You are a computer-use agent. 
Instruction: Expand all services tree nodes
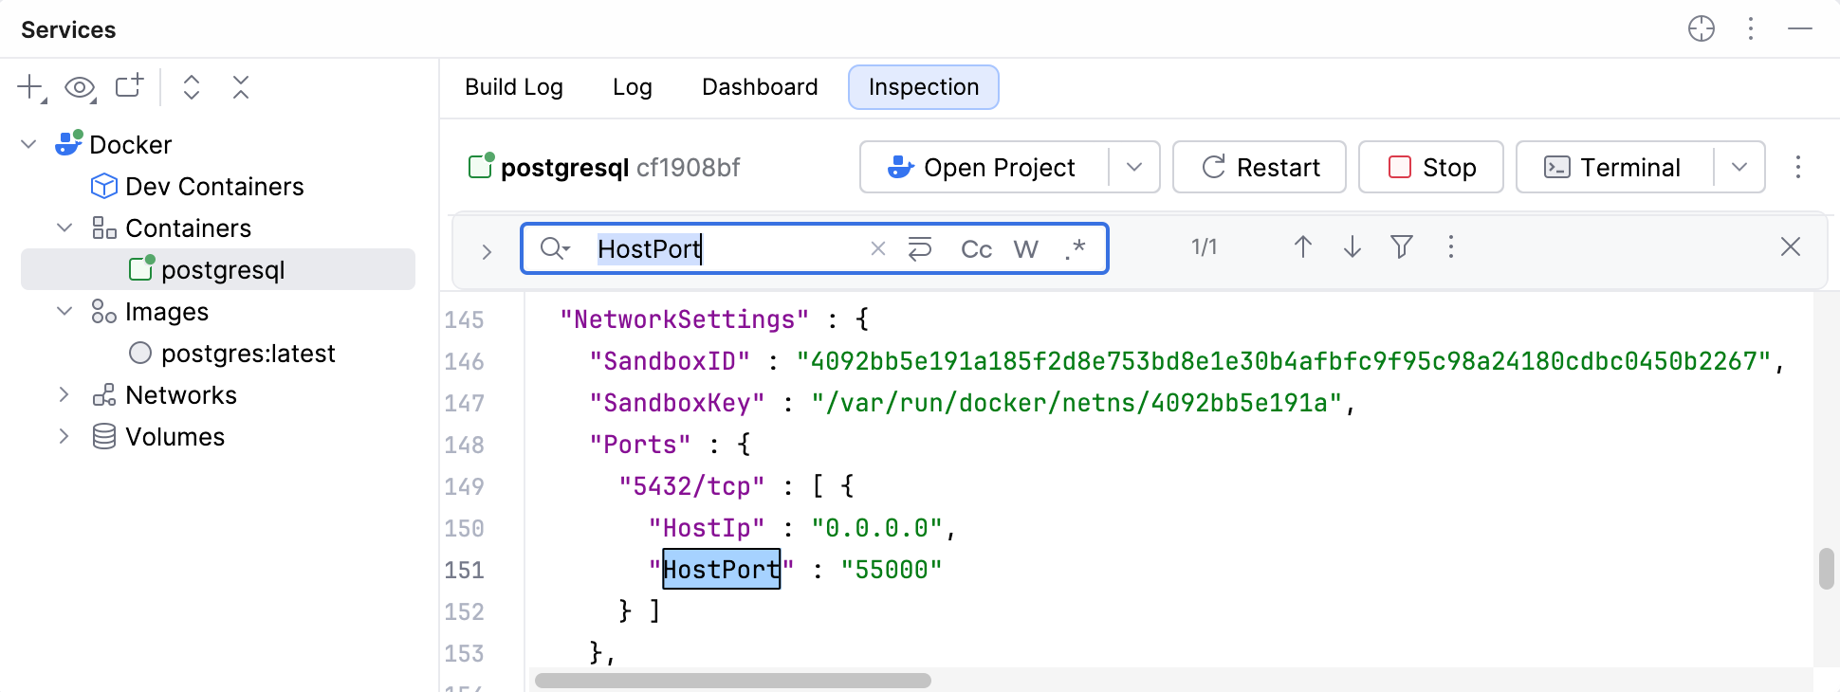point(192,87)
